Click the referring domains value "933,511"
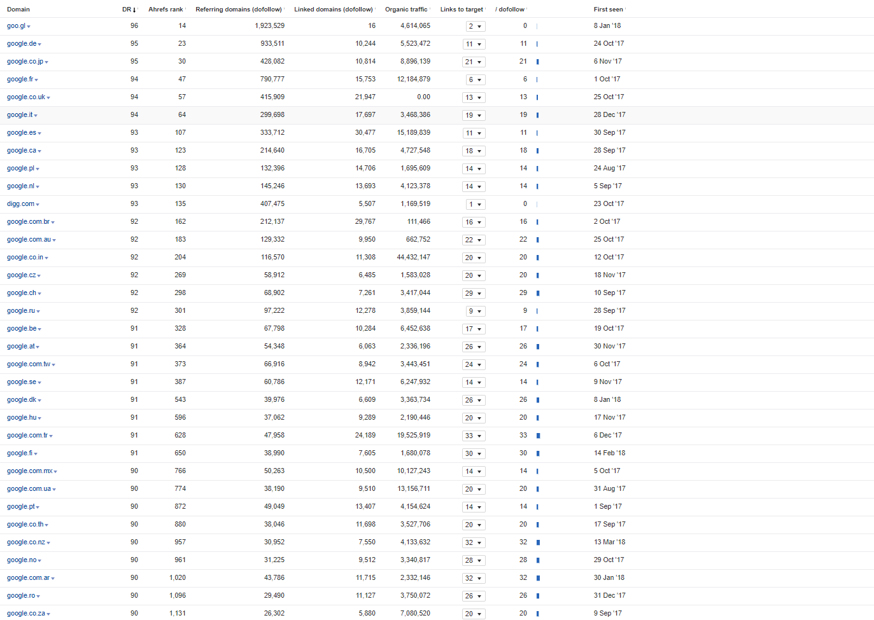 pos(272,43)
